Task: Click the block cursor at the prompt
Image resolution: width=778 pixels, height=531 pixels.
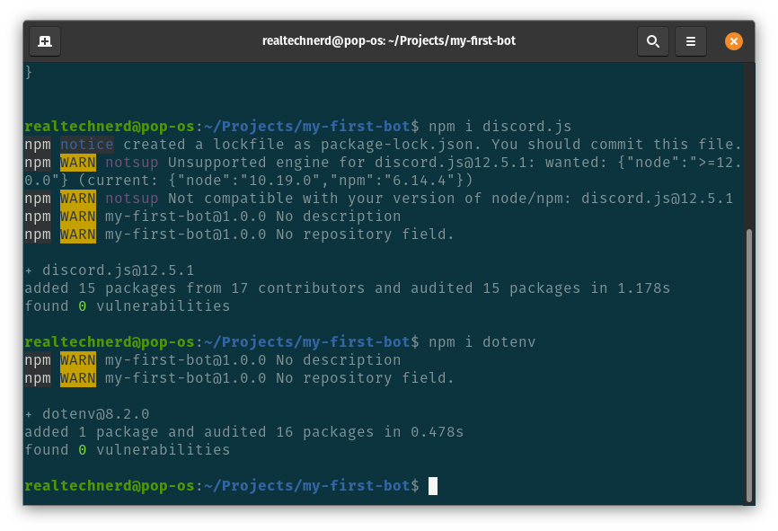Action: pos(433,486)
